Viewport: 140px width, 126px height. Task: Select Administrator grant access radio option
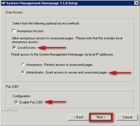(23, 72)
